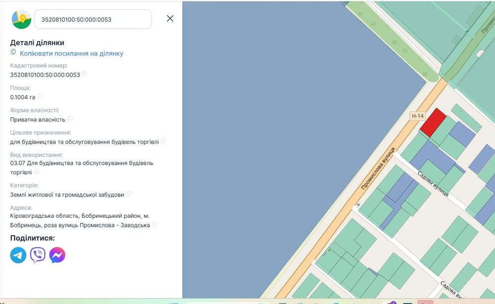This screenshot has width=495, height=304.
Task: Copy the Категорія land category value
Action: [129, 194]
